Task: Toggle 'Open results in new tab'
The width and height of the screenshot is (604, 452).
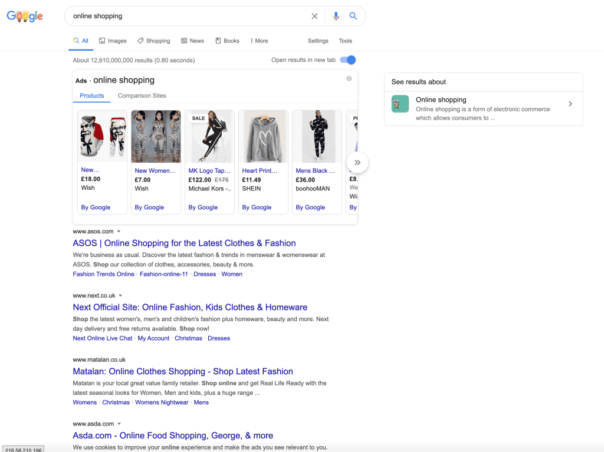Action: click(347, 60)
